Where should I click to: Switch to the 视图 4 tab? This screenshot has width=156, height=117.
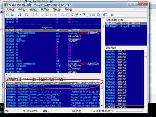[61, 79]
